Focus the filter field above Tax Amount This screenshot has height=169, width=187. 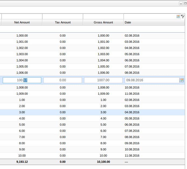63,16
